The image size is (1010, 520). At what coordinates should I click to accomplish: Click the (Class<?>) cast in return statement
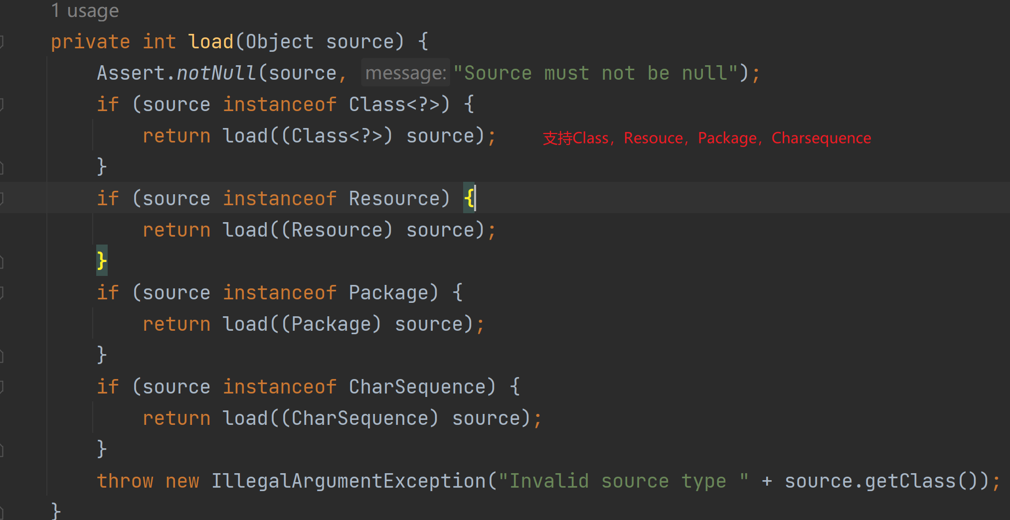click(x=337, y=136)
